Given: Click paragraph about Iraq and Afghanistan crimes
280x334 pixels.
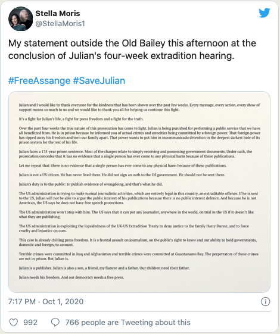Looking at the screenshot, I should point(138,256).
